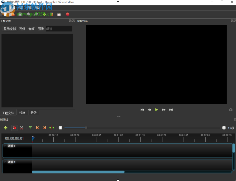Collapse the 轨道 5 track arrow
This screenshot has width=236, height=181.
5,146
